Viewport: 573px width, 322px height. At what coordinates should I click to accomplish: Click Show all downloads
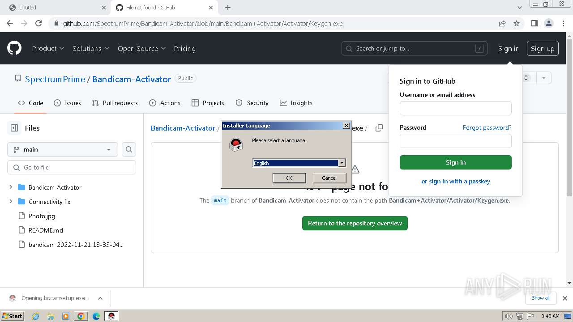tap(541, 298)
